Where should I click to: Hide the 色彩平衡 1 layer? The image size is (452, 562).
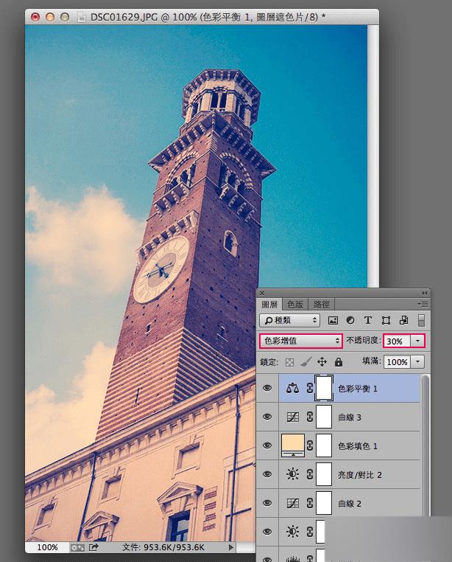267,388
